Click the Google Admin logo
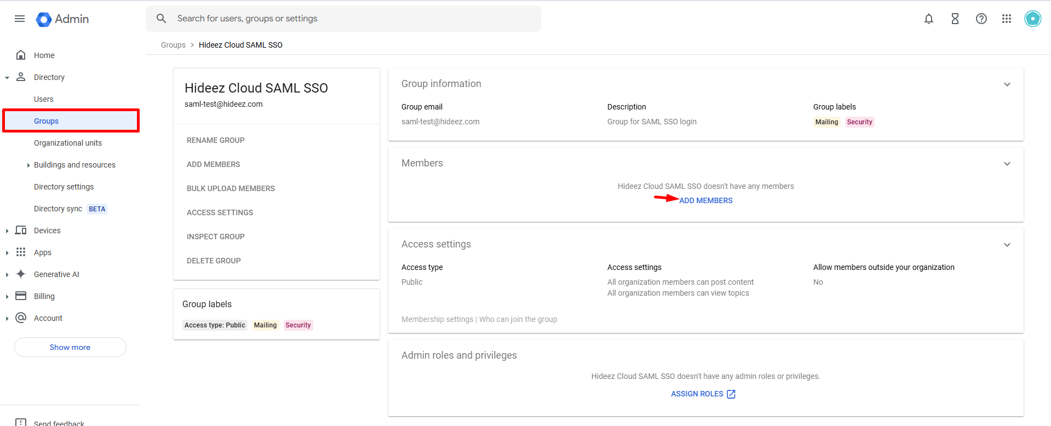 [x=62, y=19]
